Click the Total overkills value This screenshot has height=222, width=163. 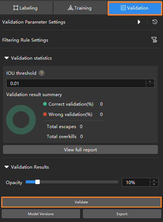click(x=82, y=137)
